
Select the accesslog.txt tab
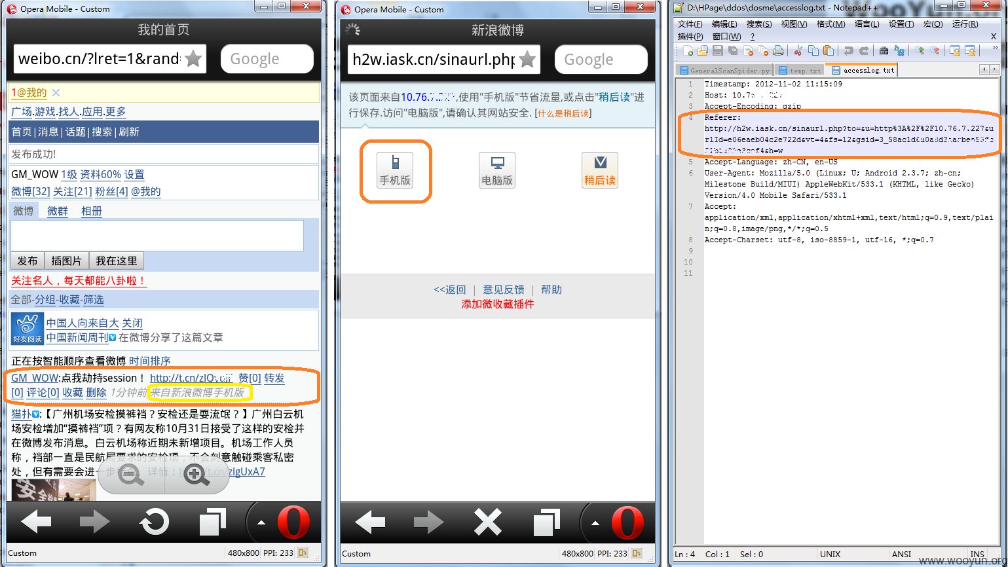(861, 69)
